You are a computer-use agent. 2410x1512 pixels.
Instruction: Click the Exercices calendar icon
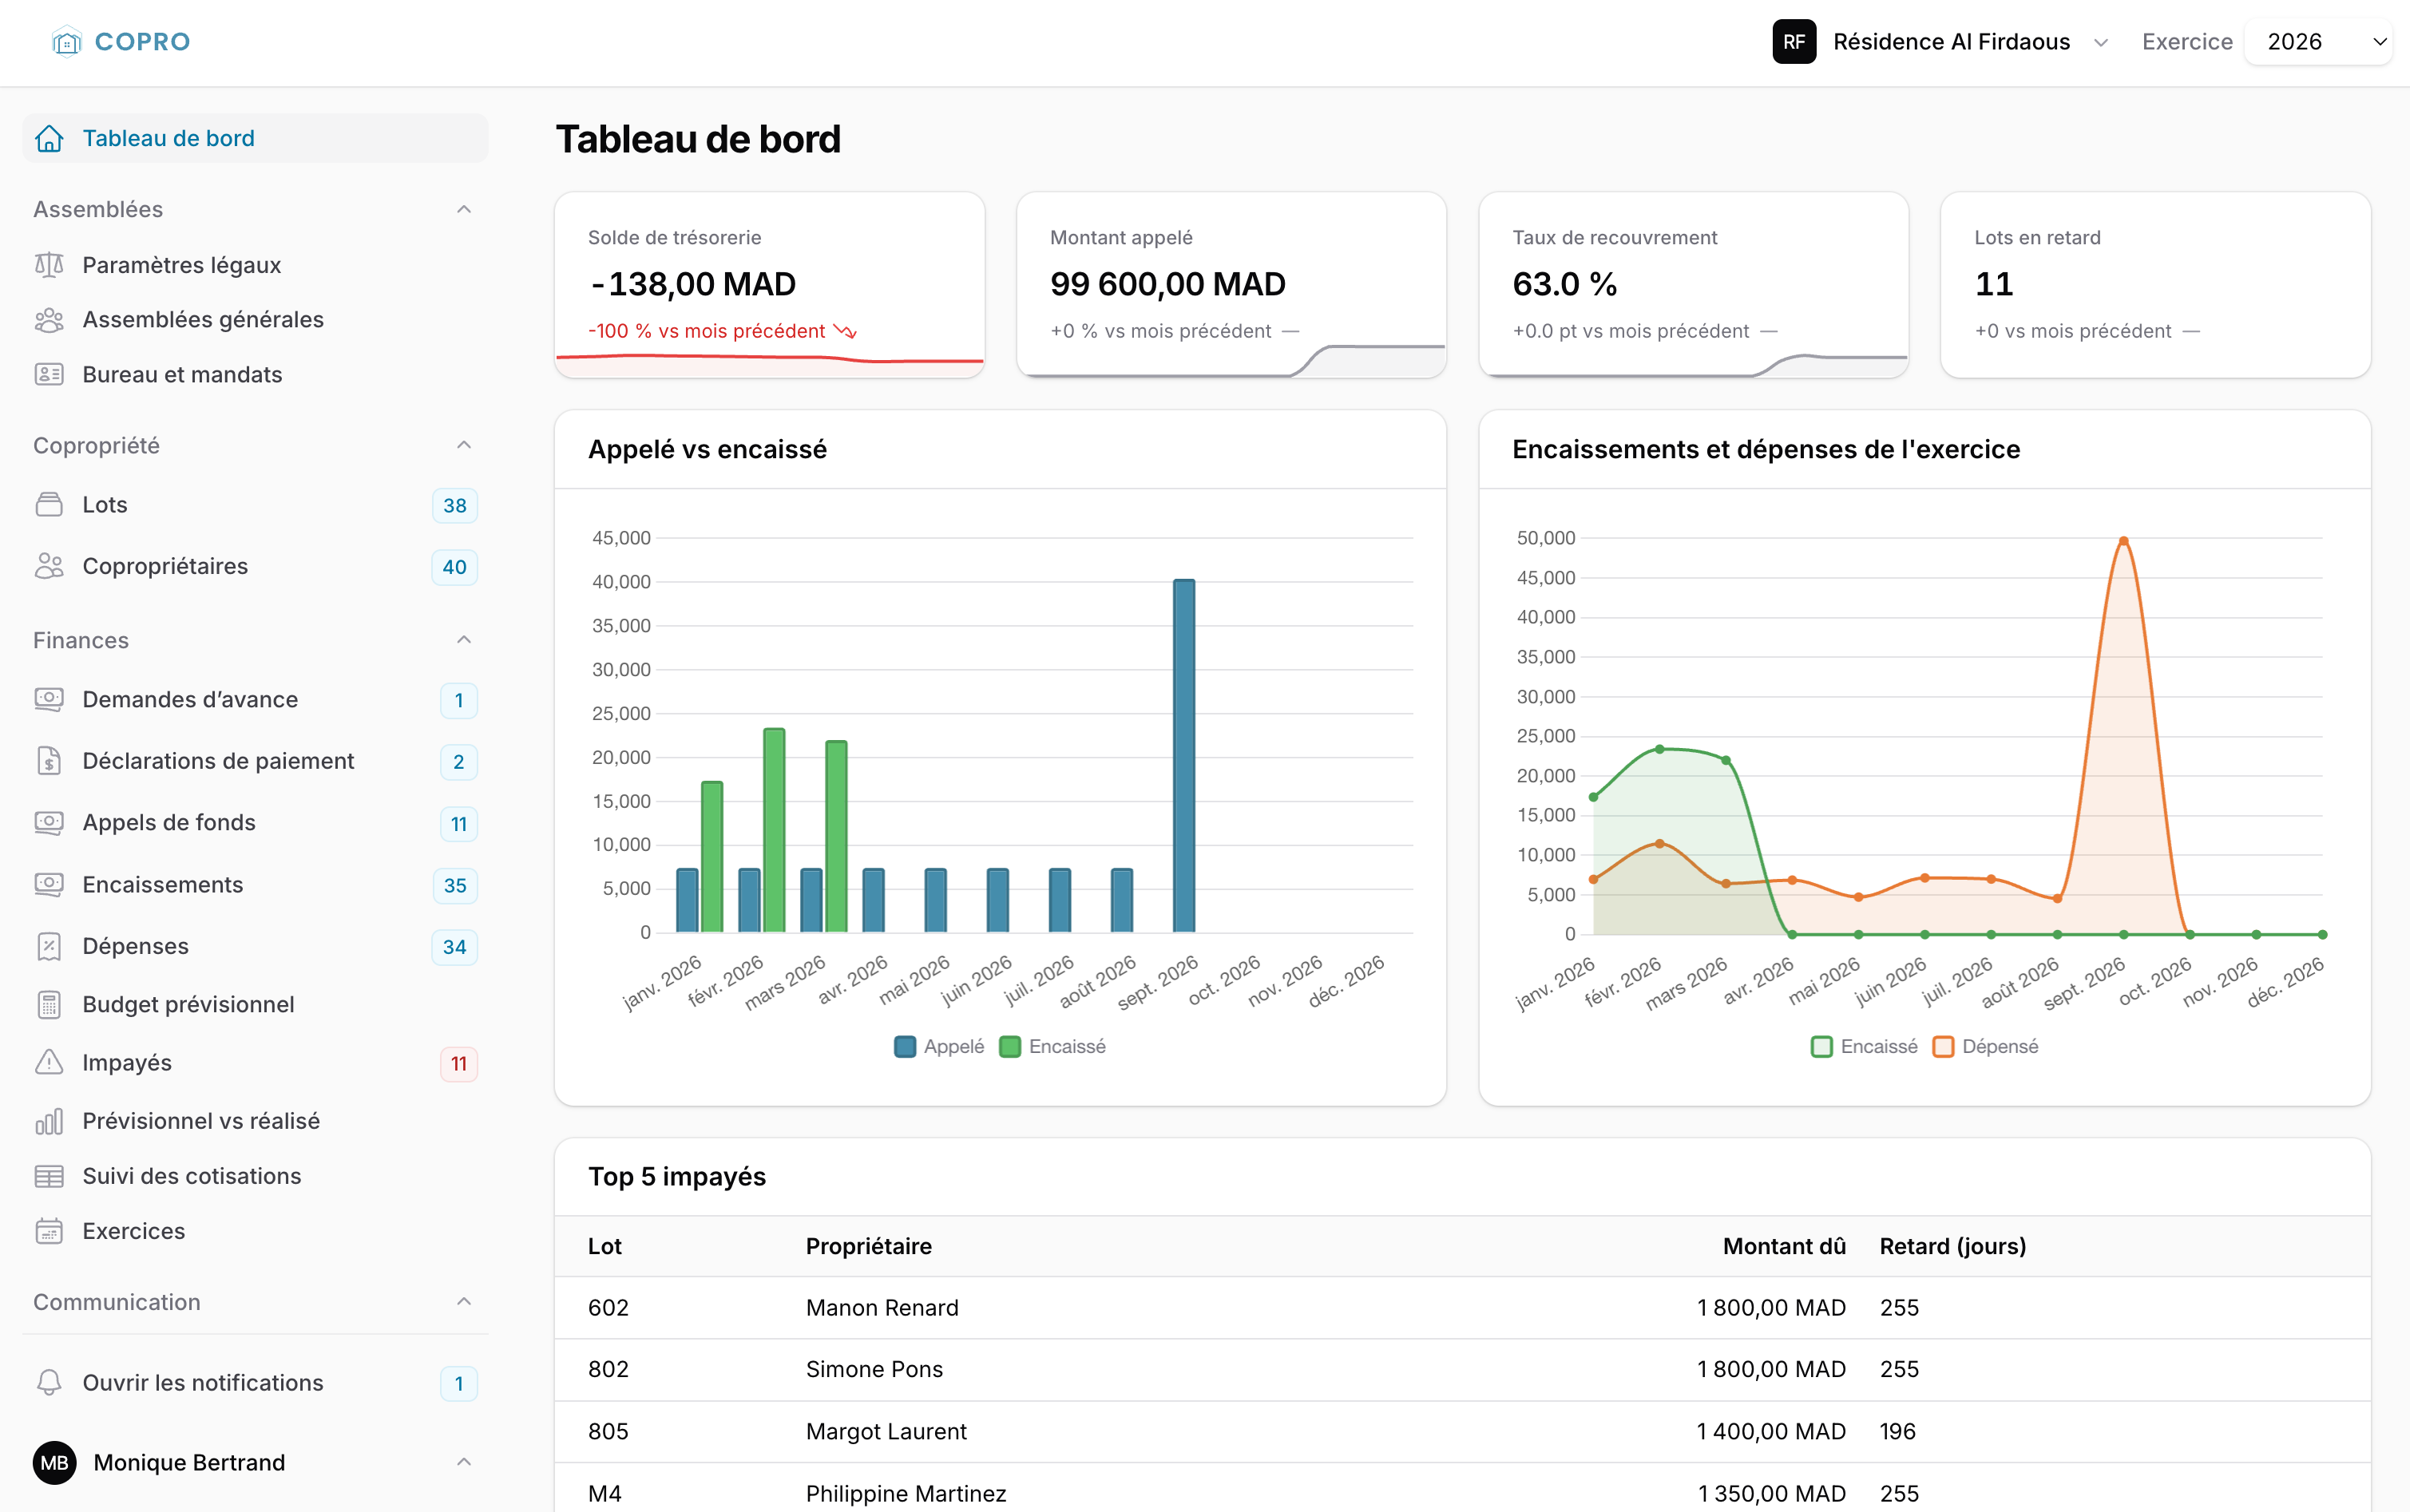49,1231
